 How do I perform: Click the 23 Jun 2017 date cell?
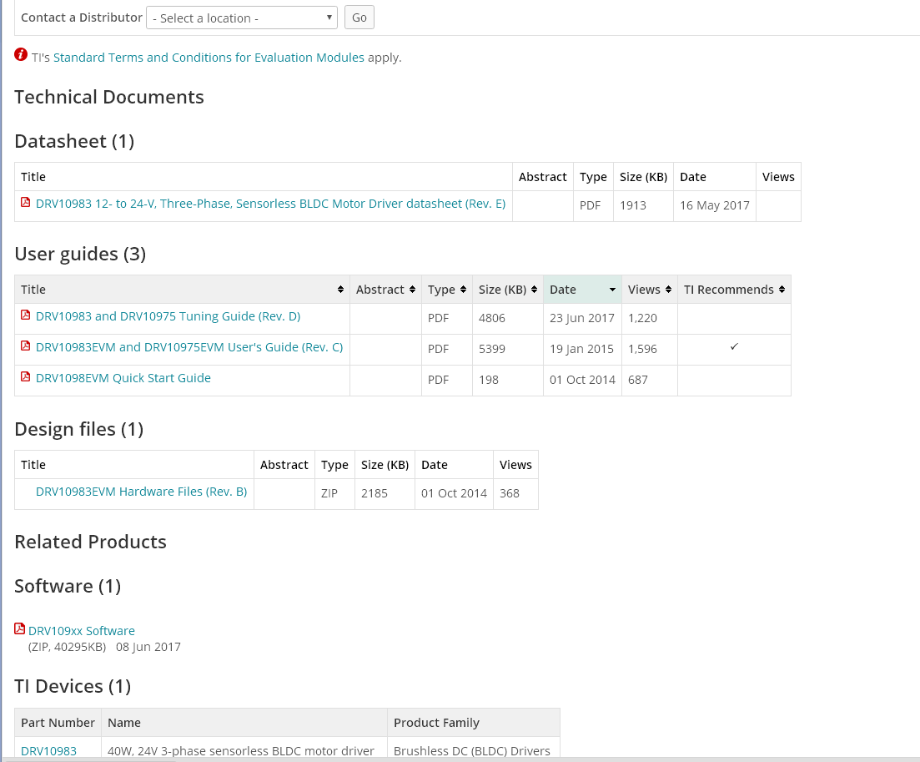pos(582,318)
